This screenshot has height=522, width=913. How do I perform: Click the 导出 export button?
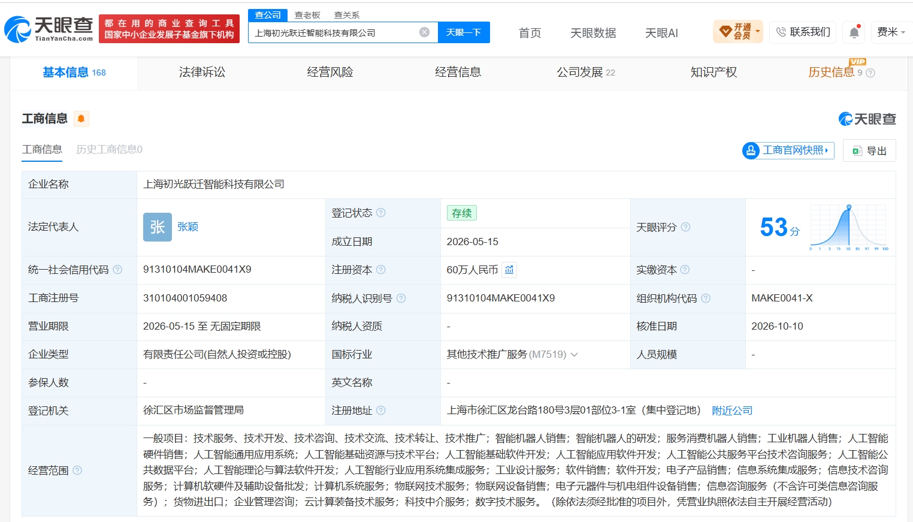pos(869,150)
